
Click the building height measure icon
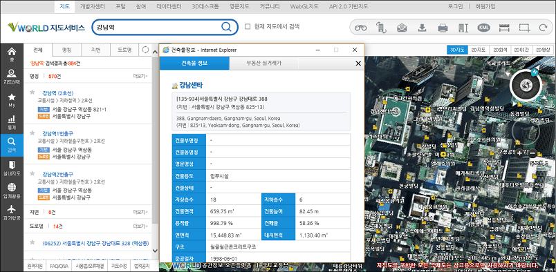(463, 28)
